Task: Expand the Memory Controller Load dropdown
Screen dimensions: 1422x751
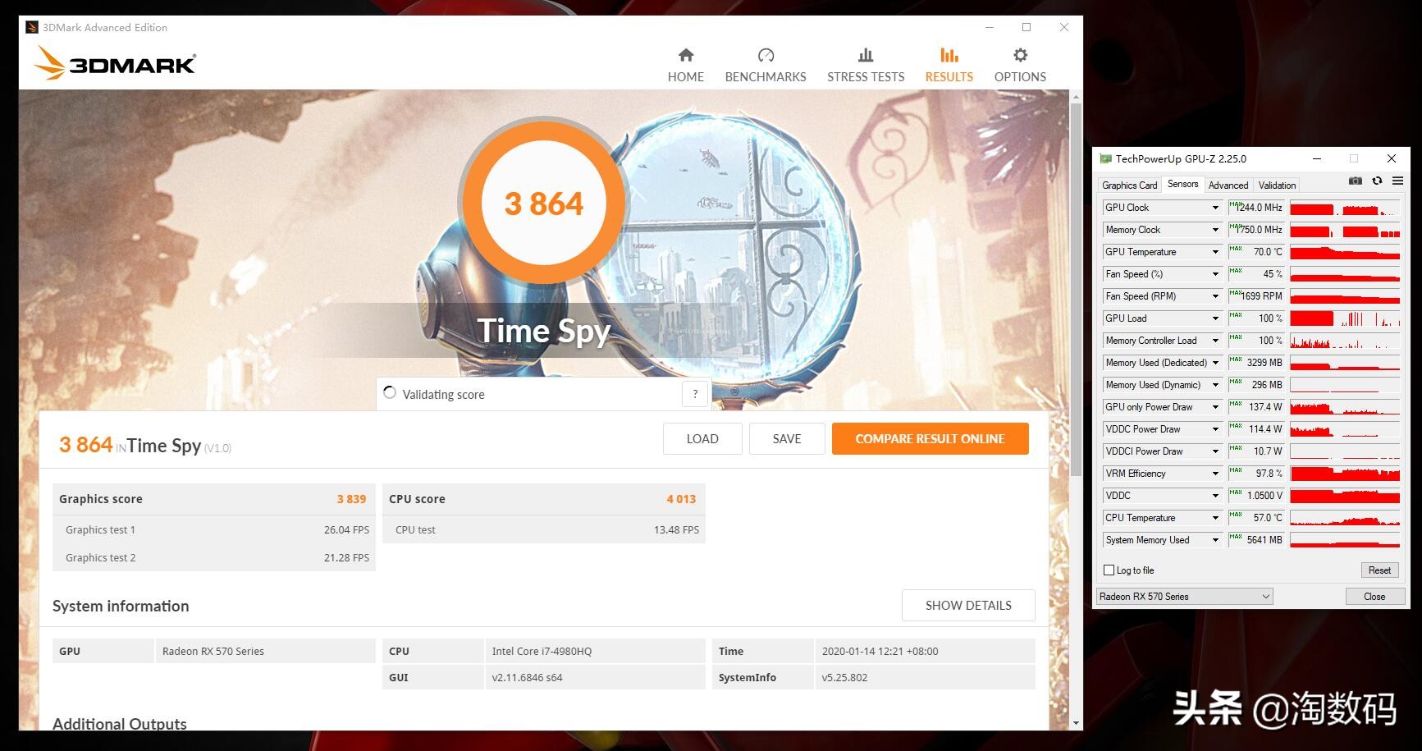Action: (1215, 341)
